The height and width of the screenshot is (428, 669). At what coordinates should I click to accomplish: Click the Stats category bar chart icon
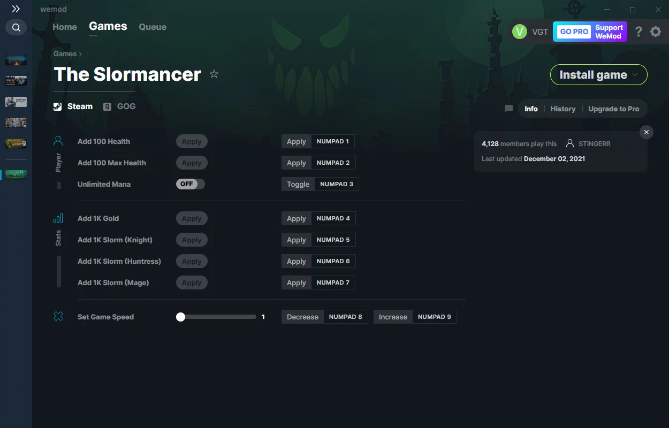[58, 218]
